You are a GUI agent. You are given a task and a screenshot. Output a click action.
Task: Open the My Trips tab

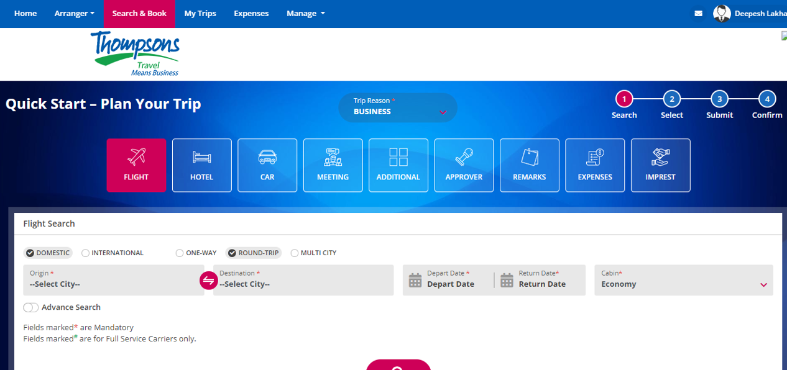click(x=200, y=14)
